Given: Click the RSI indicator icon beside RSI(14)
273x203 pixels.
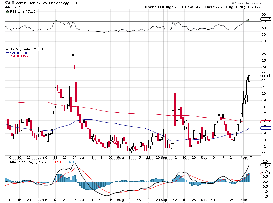Looking at the screenshot, I should pyautogui.click(x=7, y=12).
